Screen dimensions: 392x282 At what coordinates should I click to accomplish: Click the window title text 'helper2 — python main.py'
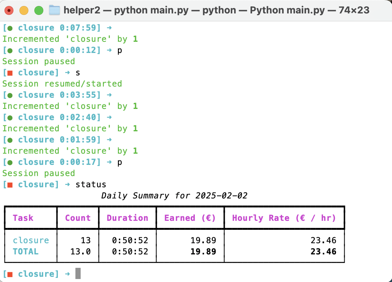click(126, 10)
